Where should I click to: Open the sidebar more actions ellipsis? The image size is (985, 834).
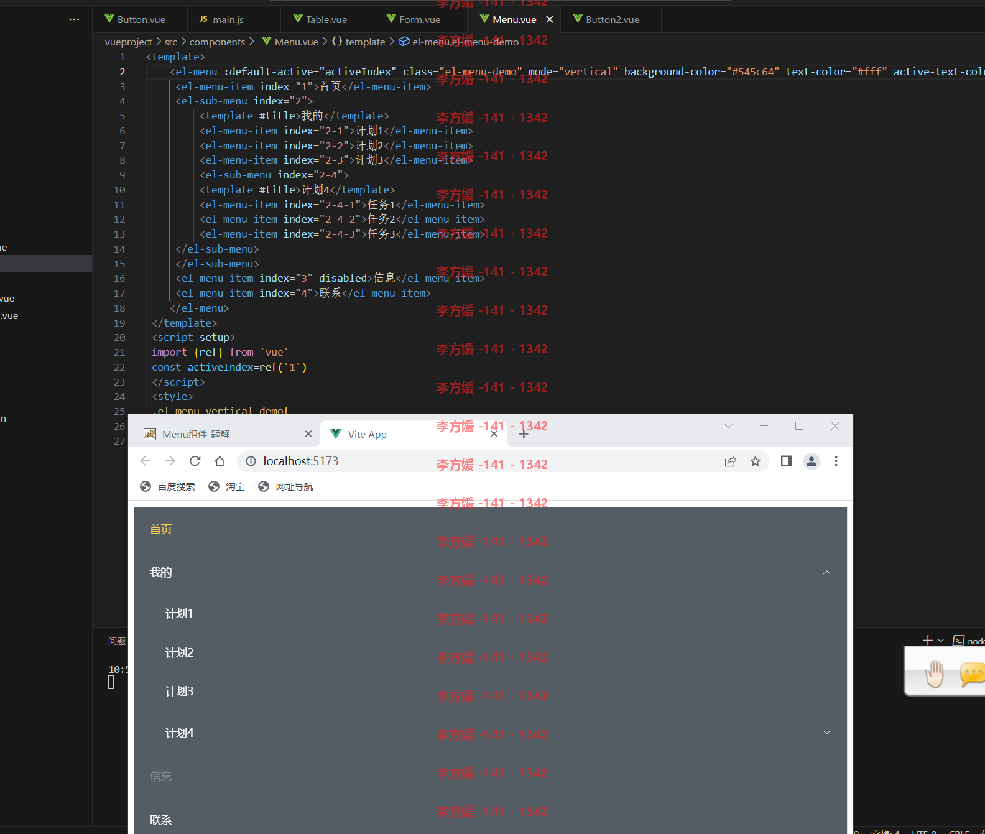[x=74, y=19]
